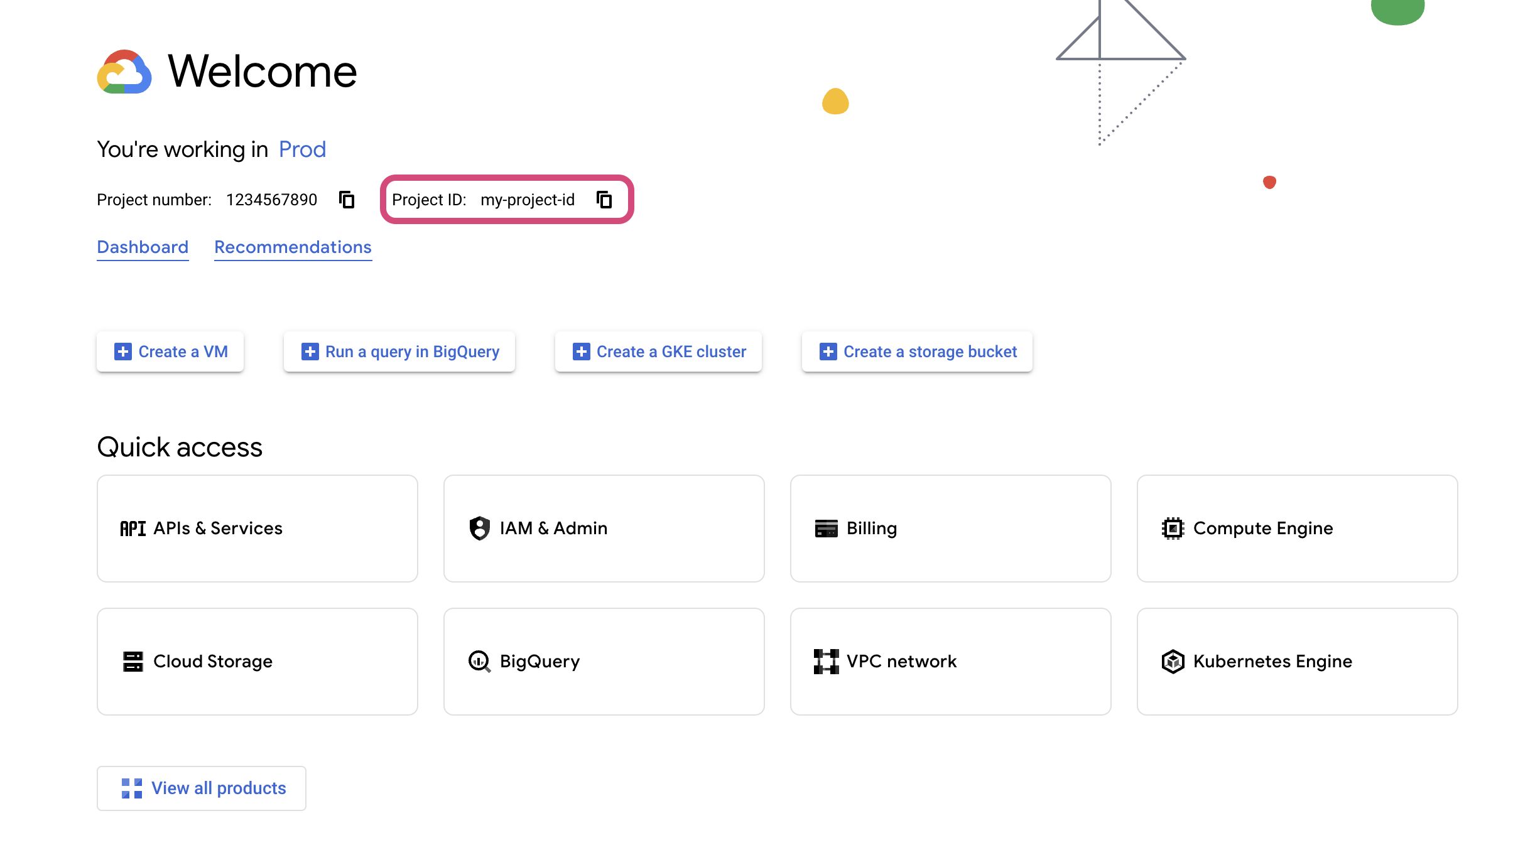Click the Prod project selector

tap(301, 149)
